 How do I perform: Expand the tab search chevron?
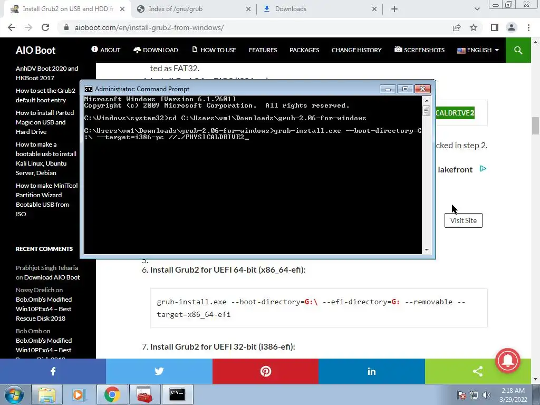click(477, 9)
